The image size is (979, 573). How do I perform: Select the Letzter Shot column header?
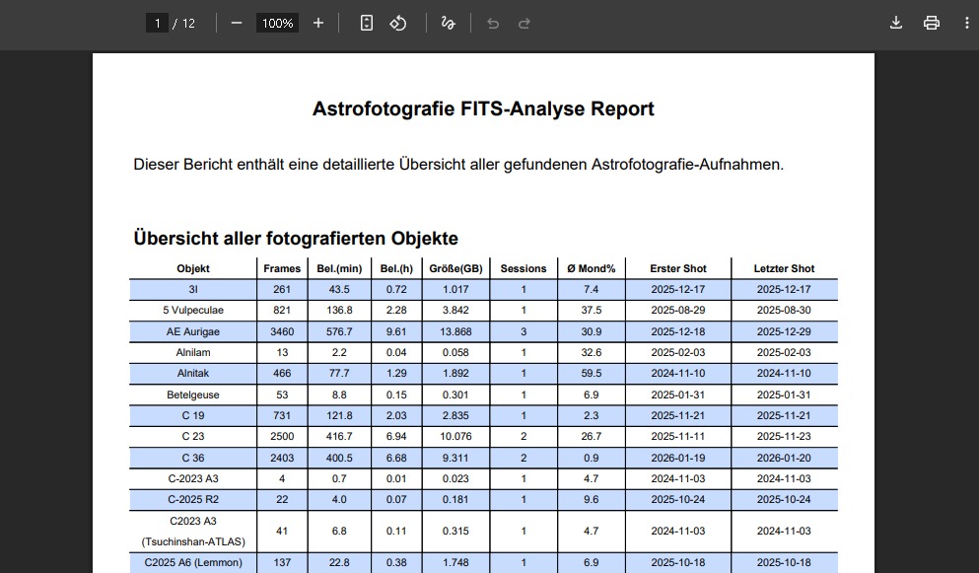pos(784,268)
